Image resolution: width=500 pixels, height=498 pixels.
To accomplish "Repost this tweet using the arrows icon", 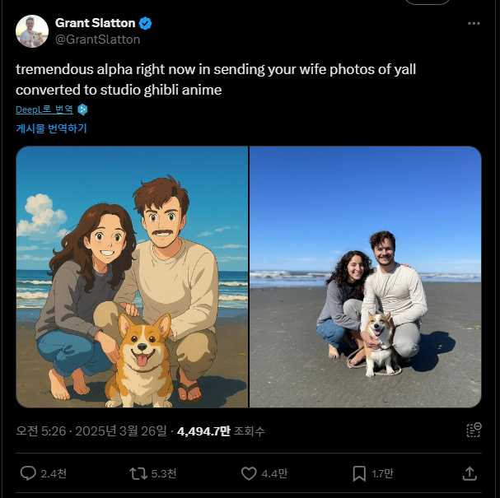I will click(138, 473).
